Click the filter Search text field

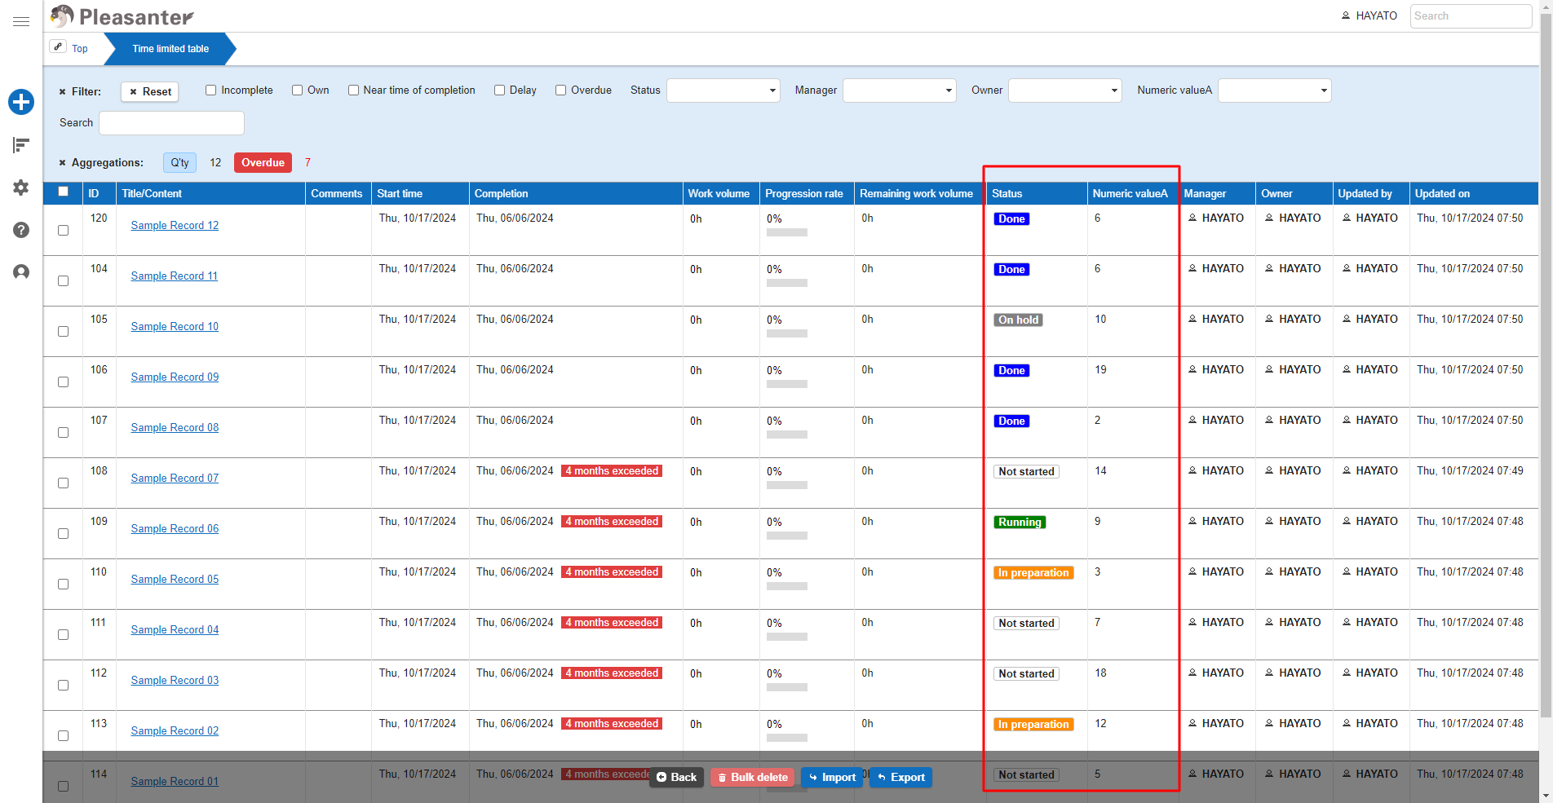coord(171,123)
